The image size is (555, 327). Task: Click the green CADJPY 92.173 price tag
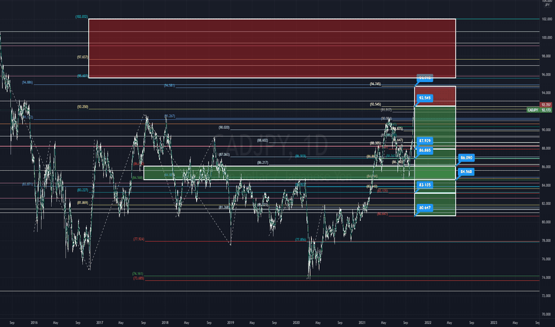click(x=539, y=110)
